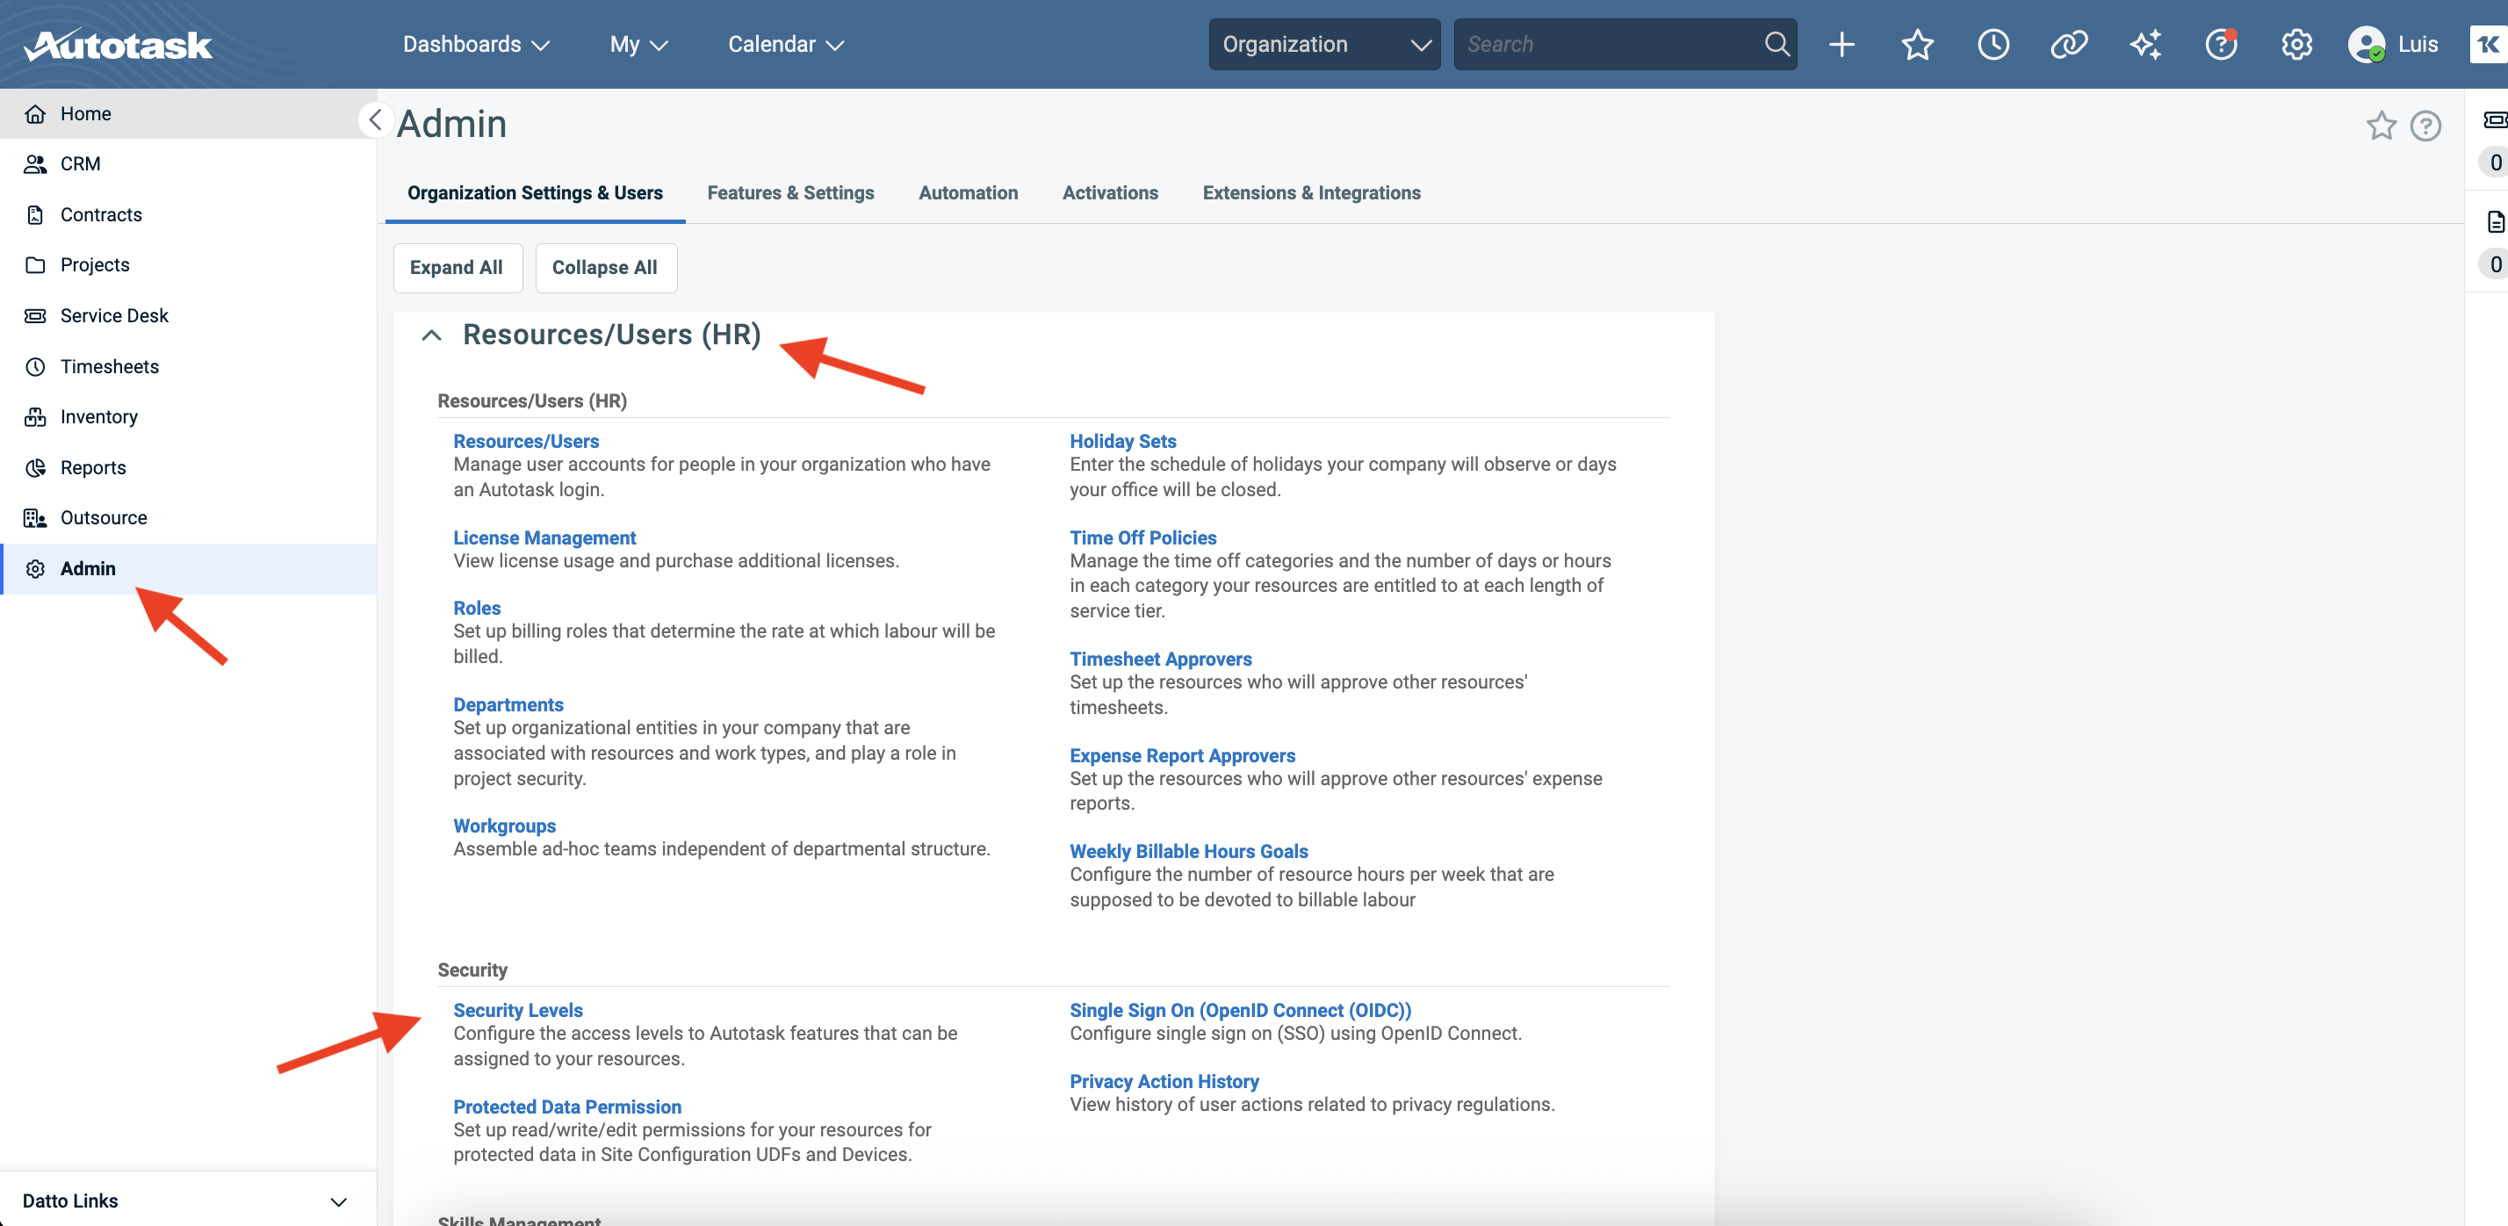The image size is (2508, 1226).
Task: Open the AI sparkles assistant icon
Action: coord(2146,44)
